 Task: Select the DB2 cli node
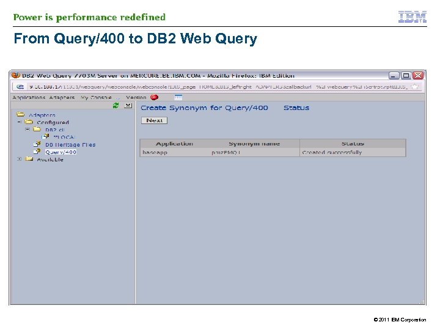click(x=55, y=130)
